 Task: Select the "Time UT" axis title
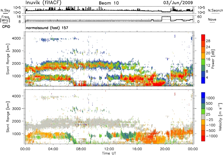tap(109, 153)
